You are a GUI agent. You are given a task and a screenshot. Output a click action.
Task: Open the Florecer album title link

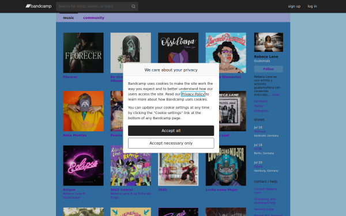click(x=70, y=77)
